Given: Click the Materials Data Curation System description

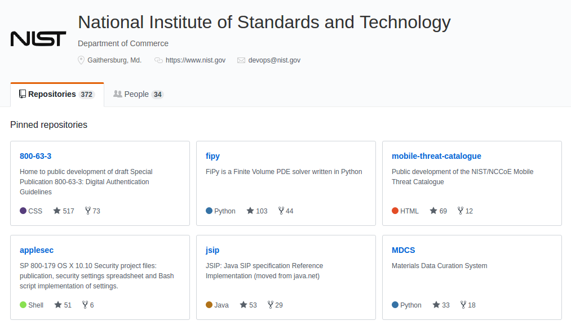Looking at the screenshot, I should (440, 266).
